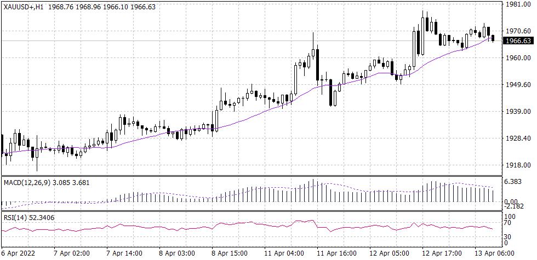The height and width of the screenshot is (260, 537).
Task: Click the 1918.00 price axis label
Action: pyautogui.click(x=518, y=165)
